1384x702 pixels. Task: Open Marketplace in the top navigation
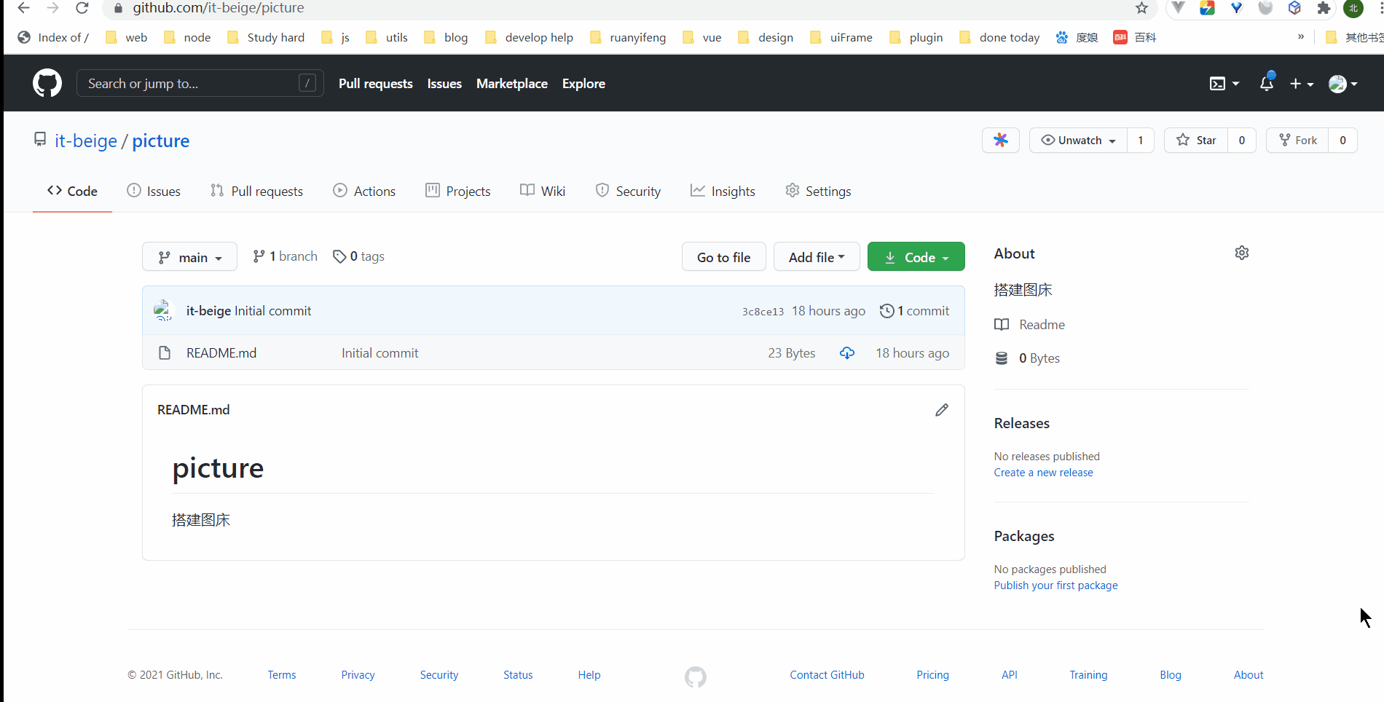(x=512, y=84)
